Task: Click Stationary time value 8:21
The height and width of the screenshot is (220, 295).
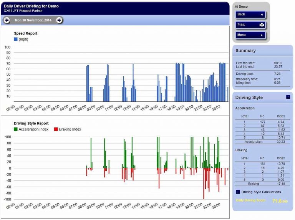Action: [277, 79]
